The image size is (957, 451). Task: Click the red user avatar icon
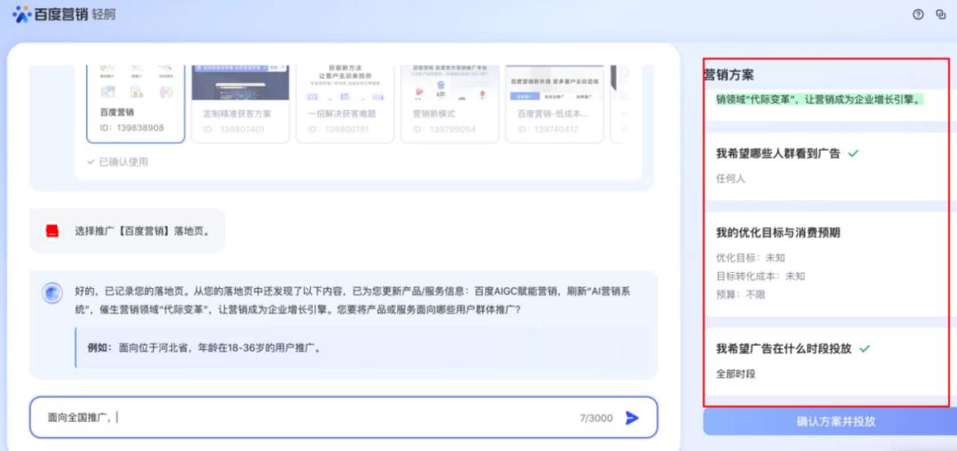coord(52,231)
